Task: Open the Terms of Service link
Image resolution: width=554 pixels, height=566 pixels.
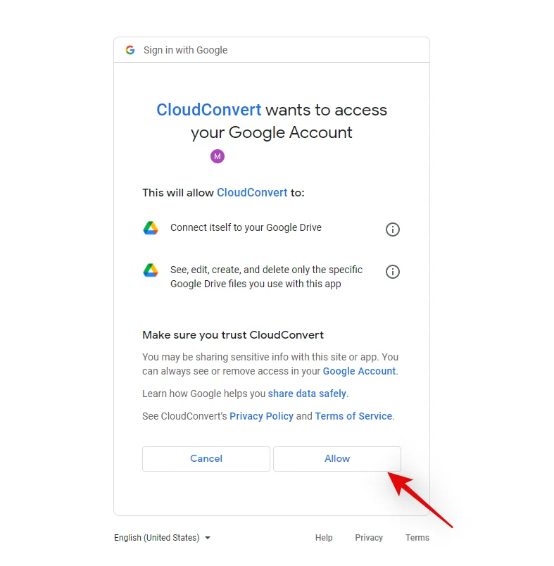Action: click(x=353, y=416)
